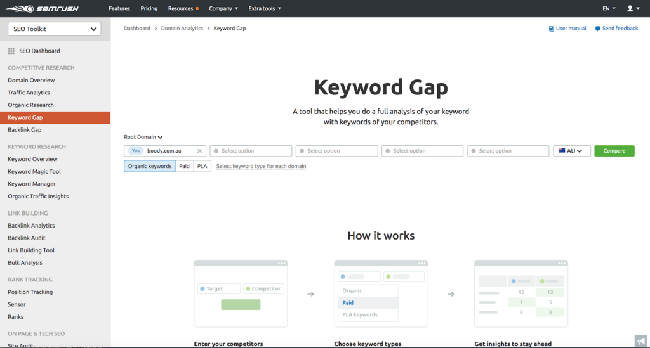
Task: Select Organic keywords type
Action: (150, 166)
